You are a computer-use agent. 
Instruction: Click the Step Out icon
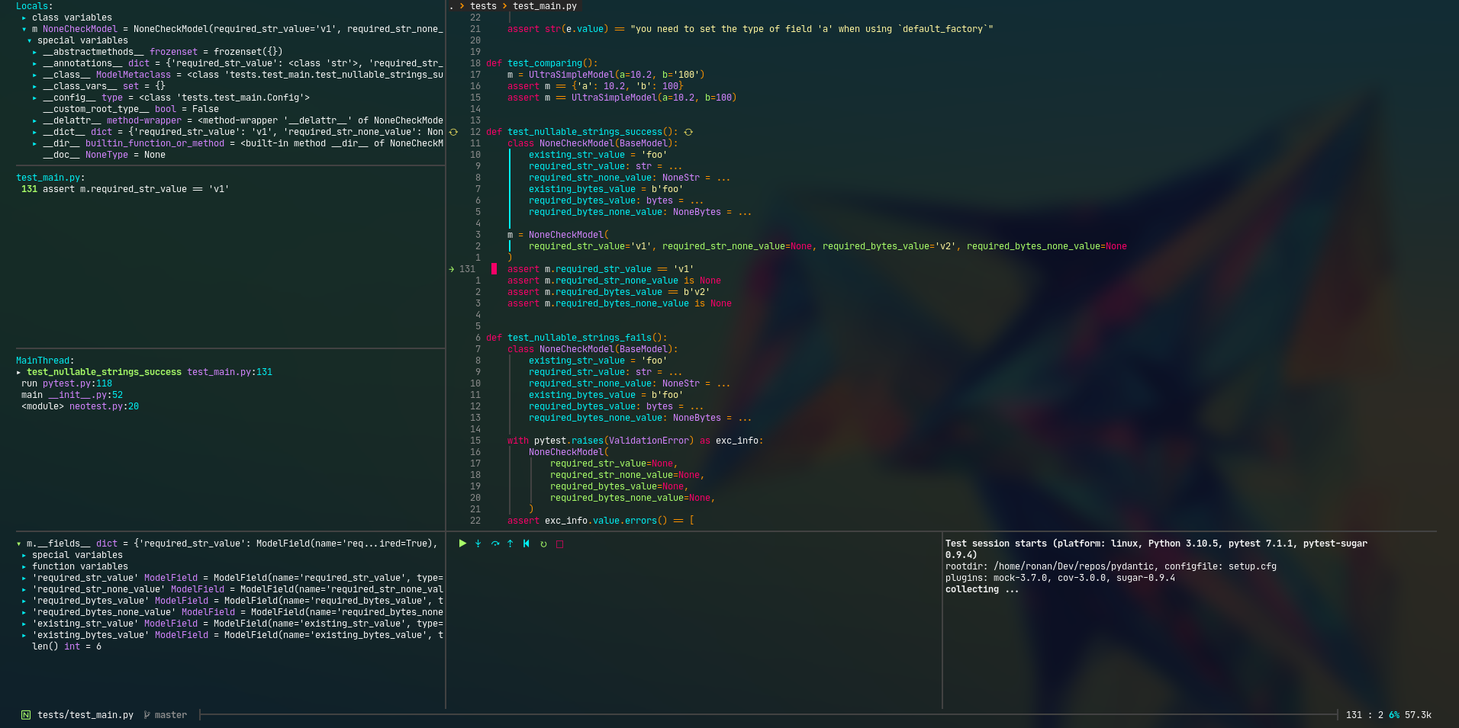pyautogui.click(x=510, y=544)
